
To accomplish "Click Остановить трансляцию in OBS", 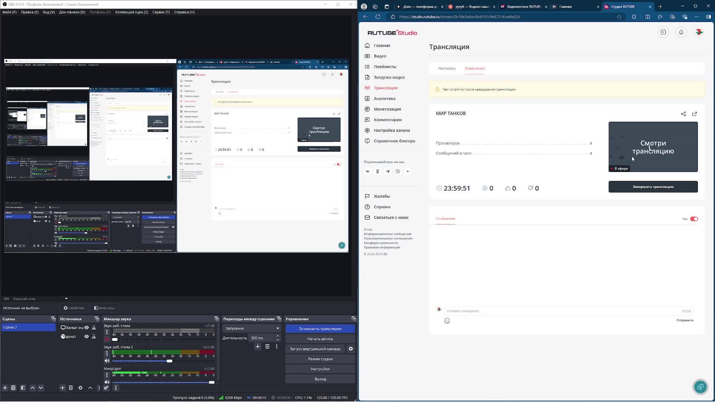I will pyautogui.click(x=320, y=329).
